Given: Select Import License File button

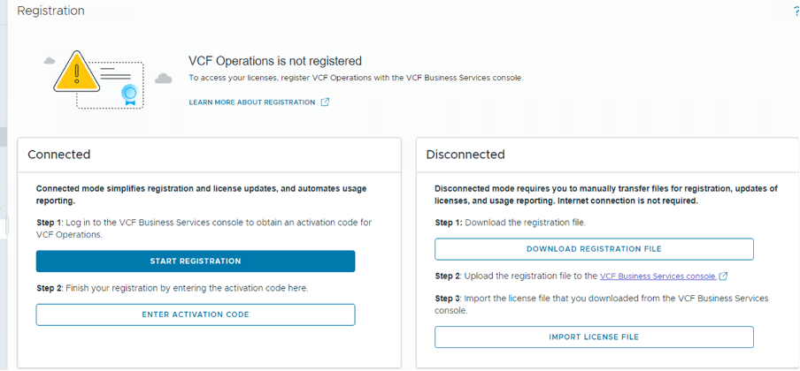Looking at the screenshot, I should [594, 337].
